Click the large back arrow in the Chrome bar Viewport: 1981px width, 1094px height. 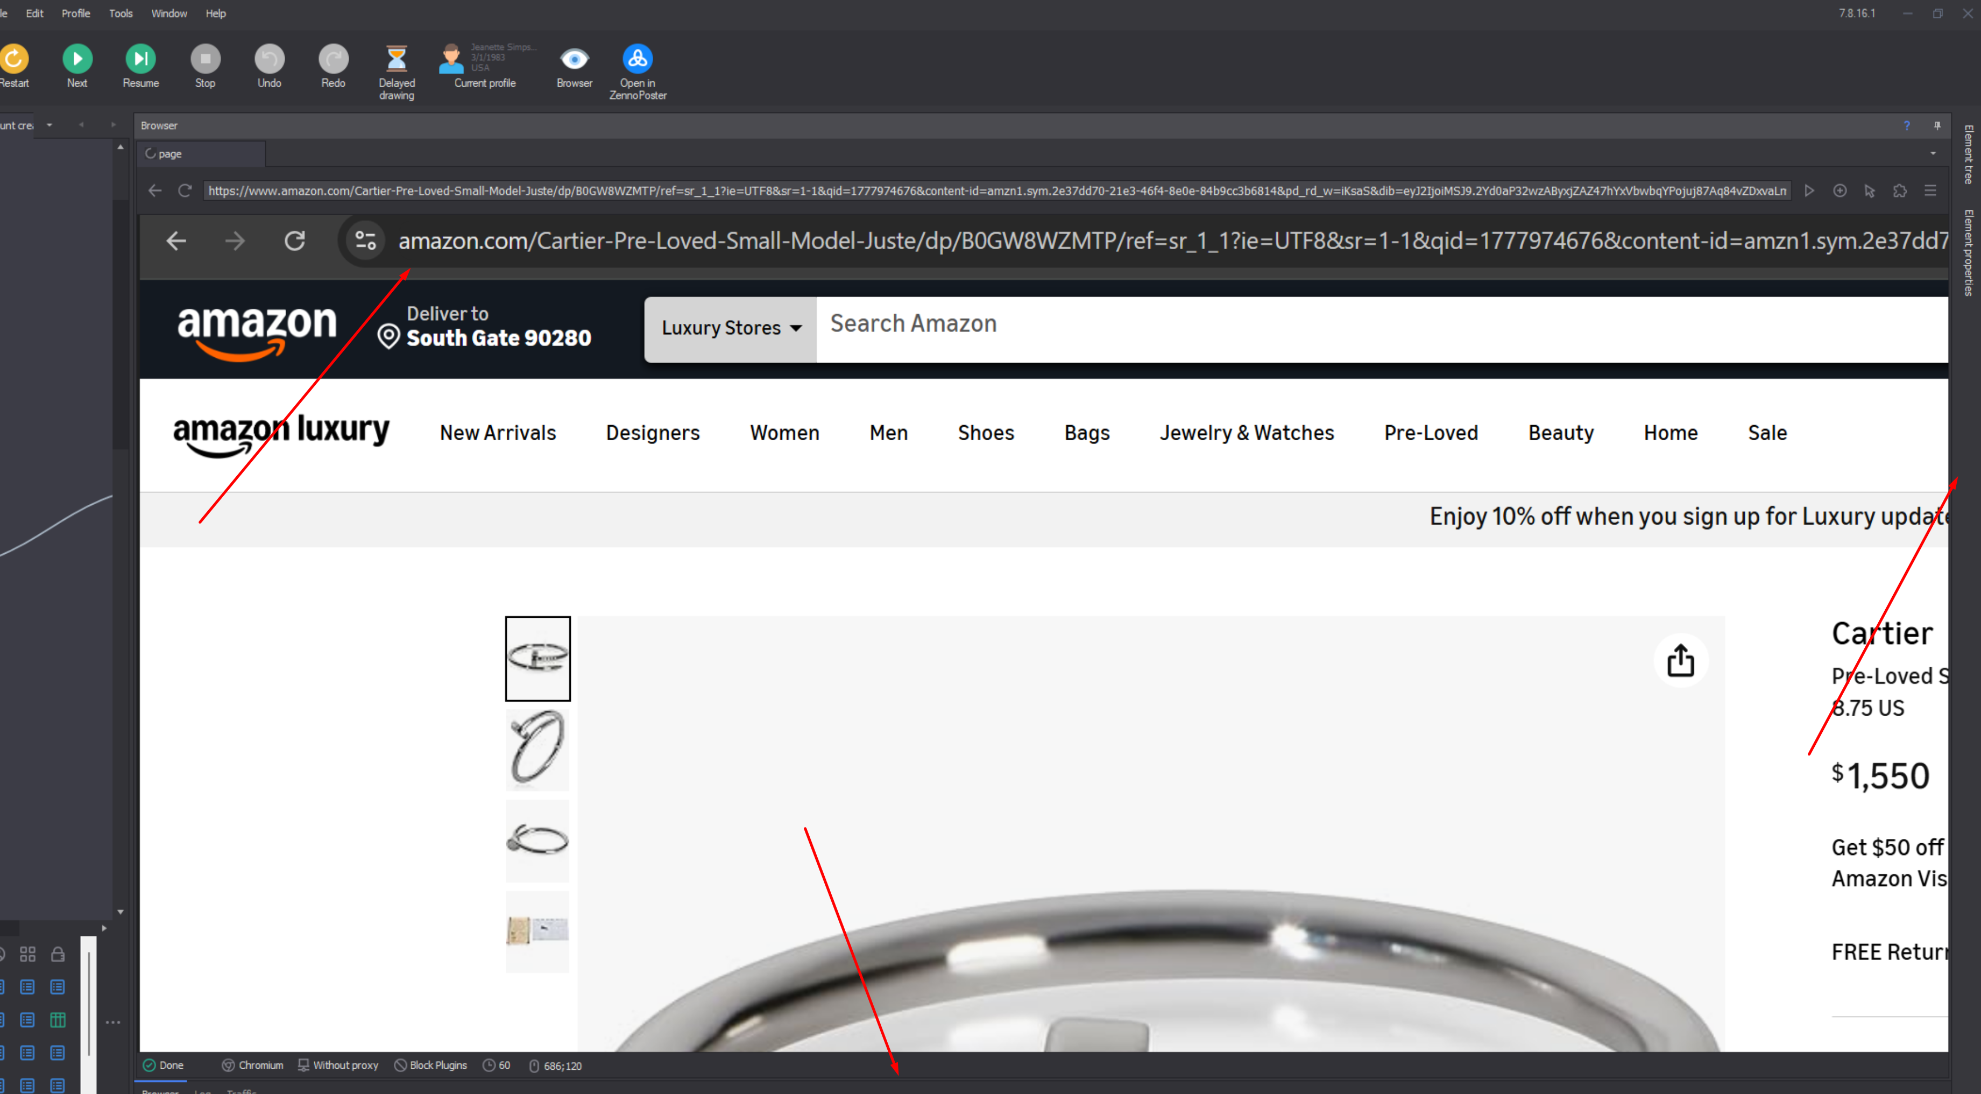(x=176, y=242)
